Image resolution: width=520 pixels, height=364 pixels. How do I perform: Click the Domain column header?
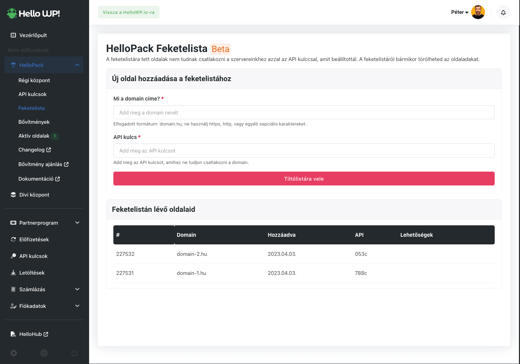point(186,235)
